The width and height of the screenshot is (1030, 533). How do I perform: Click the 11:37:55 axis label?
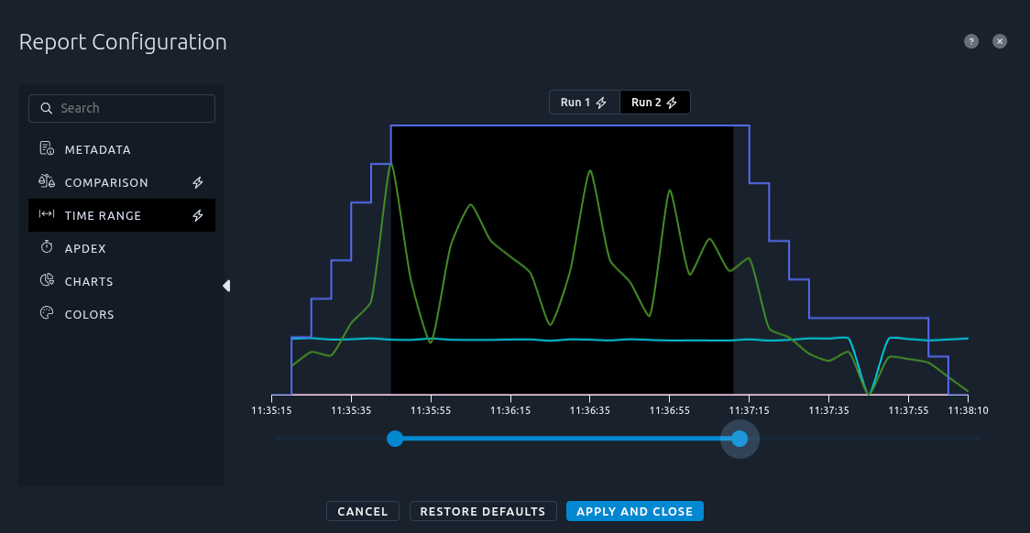tap(908, 411)
